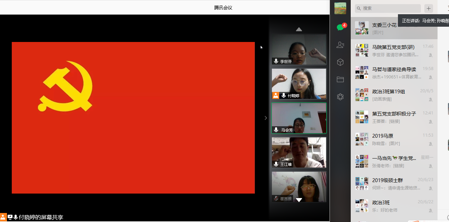Click the 11:53 timestamp on 2019马原
This screenshot has width=449, height=222.
(x=428, y=135)
